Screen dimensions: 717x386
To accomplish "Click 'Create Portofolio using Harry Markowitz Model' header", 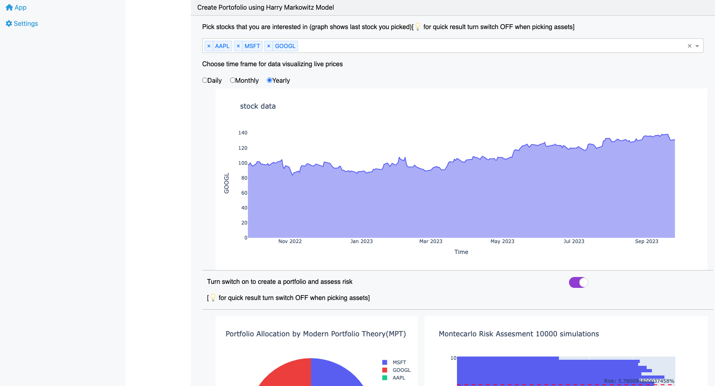I will click(266, 7).
